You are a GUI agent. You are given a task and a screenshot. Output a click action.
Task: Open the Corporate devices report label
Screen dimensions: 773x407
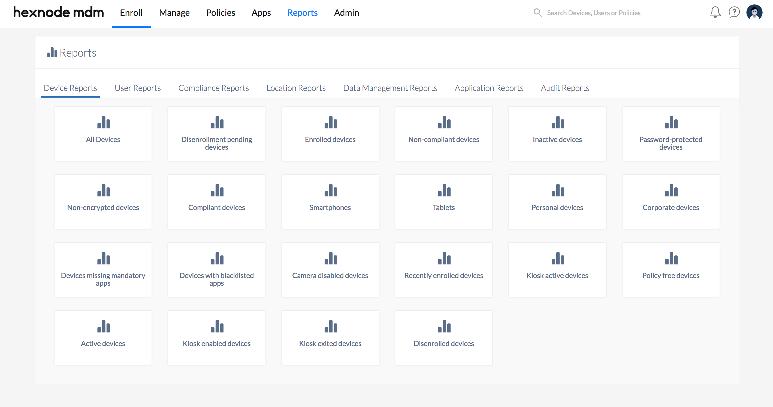point(671,208)
